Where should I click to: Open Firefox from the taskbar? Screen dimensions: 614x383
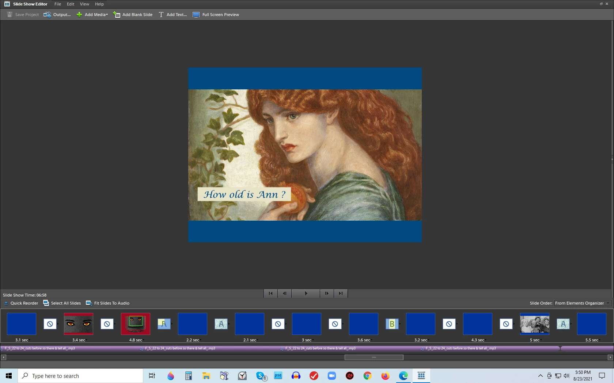click(386, 376)
